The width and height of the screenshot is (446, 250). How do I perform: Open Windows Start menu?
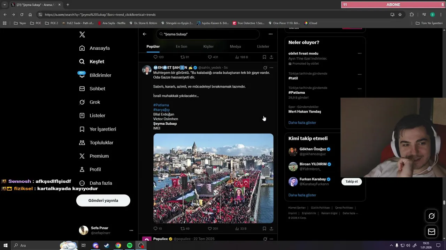coord(6,245)
